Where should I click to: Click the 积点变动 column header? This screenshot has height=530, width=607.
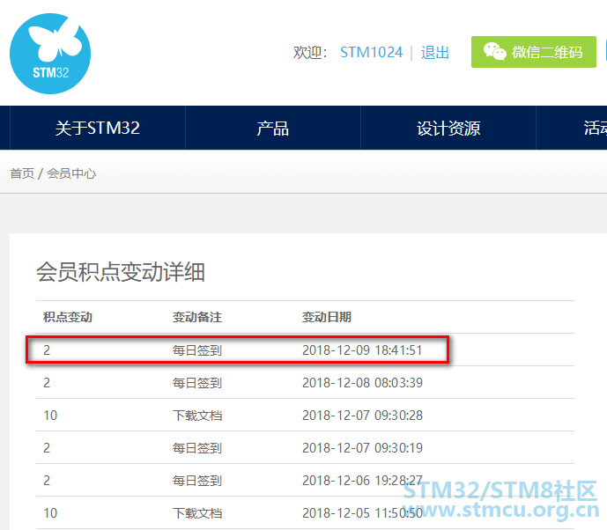[68, 317]
